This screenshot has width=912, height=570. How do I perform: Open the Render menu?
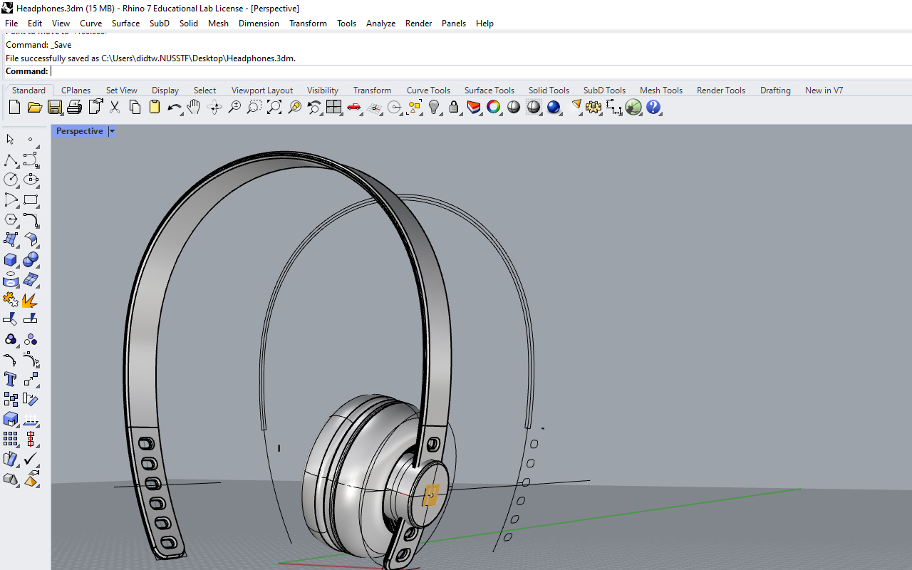click(418, 24)
